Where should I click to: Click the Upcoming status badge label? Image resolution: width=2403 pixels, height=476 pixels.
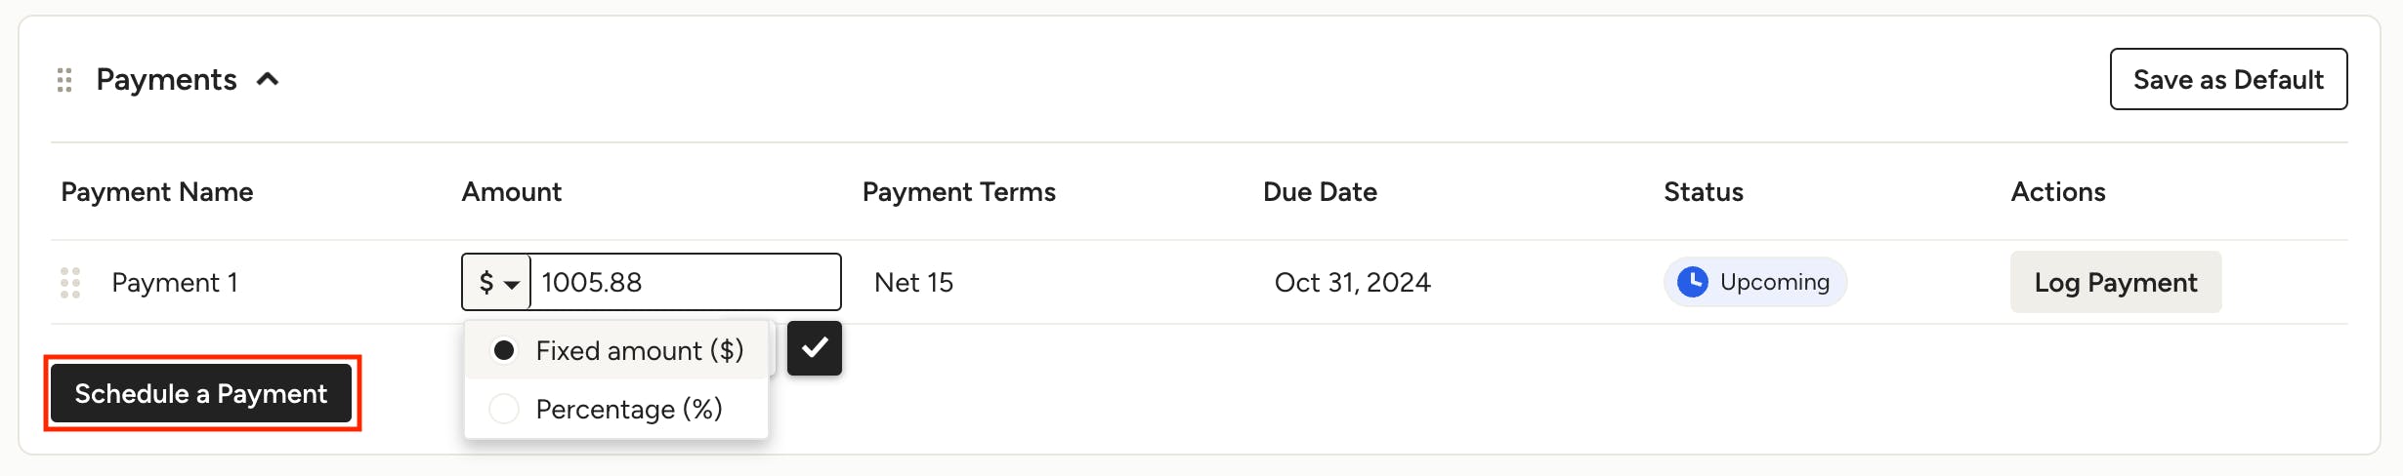point(1774,282)
